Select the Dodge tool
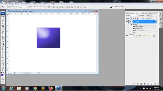The width and height of the screenshot is (163, 91). click(3, 49)
